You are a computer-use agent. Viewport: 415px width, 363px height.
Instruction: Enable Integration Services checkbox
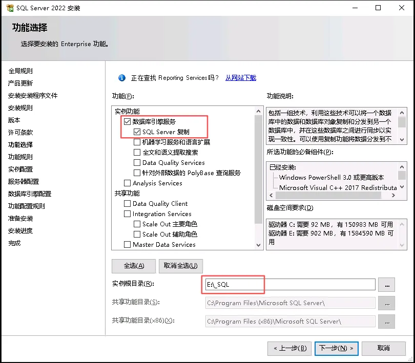point(127,214)
